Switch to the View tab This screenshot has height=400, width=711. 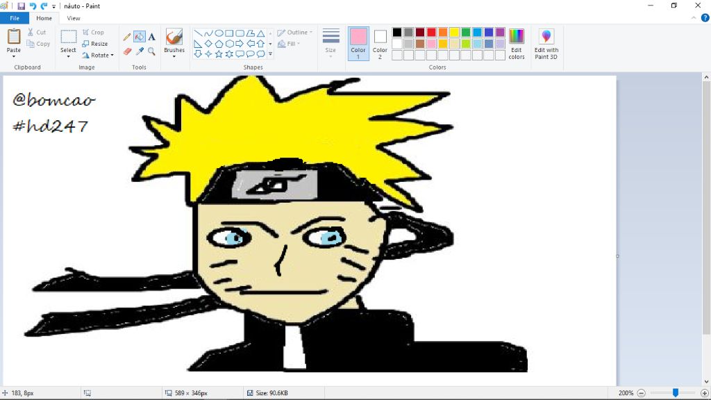point(74,18)
